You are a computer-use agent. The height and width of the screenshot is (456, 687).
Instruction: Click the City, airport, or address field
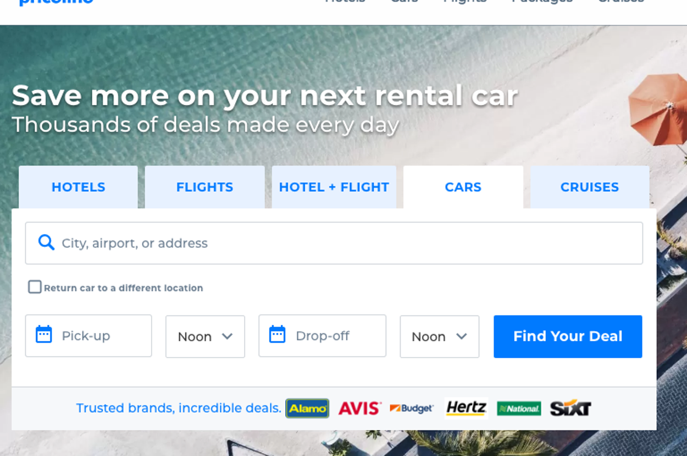point(334,243)
